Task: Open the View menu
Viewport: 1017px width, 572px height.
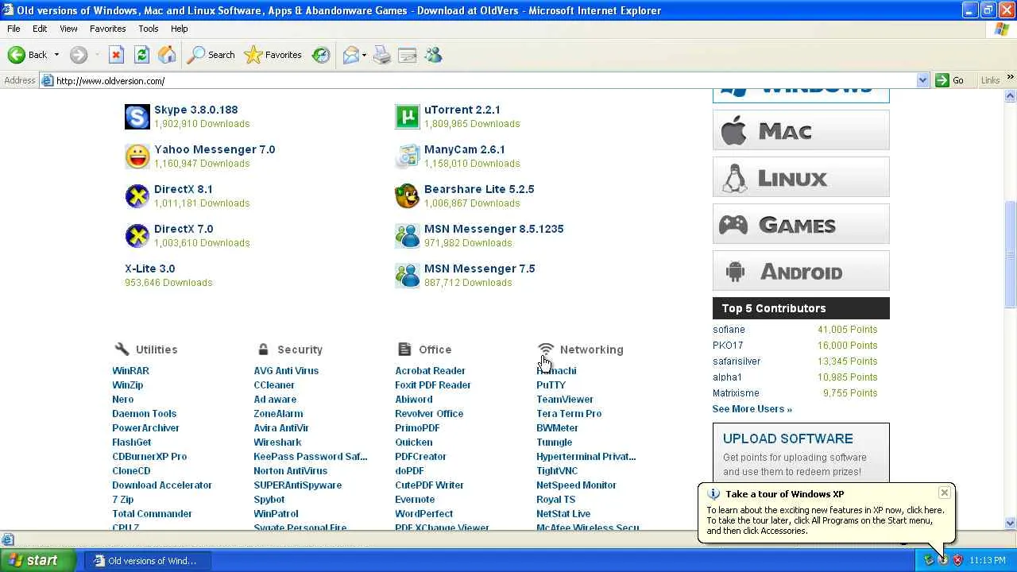Action: pos(68,29)
